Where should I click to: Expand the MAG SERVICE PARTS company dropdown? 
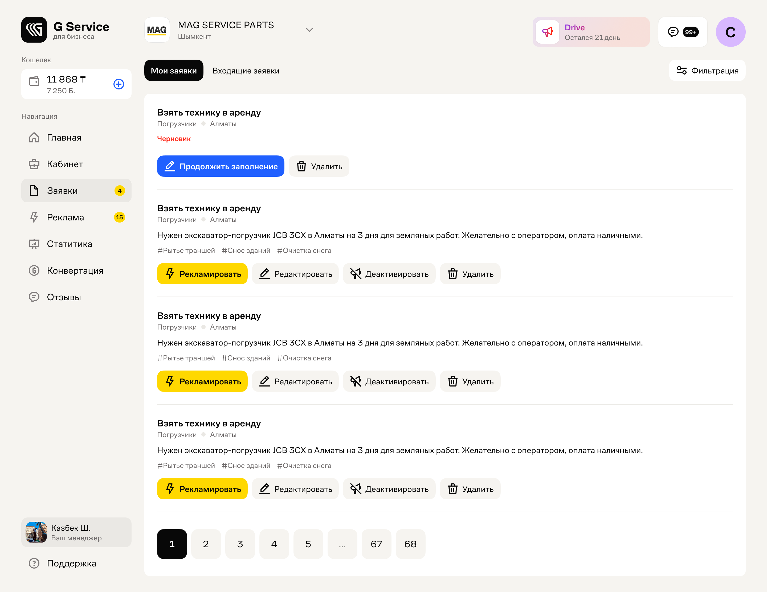(x=309, y=30)
